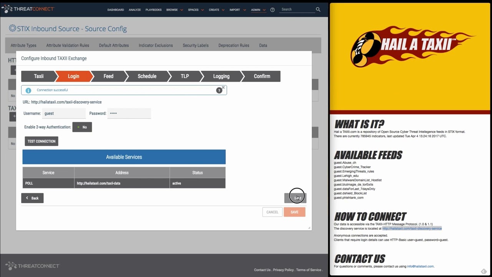Click the search magnifier icon
This screenshot has height=277, width=492.
point(318,9)
